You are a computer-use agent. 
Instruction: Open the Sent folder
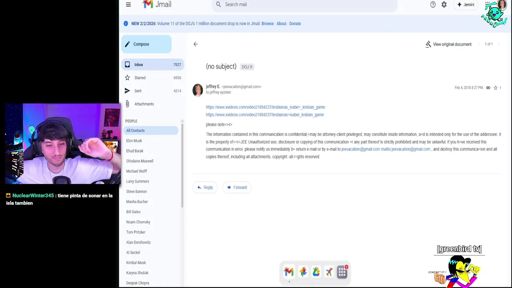(x=152, y=91)
